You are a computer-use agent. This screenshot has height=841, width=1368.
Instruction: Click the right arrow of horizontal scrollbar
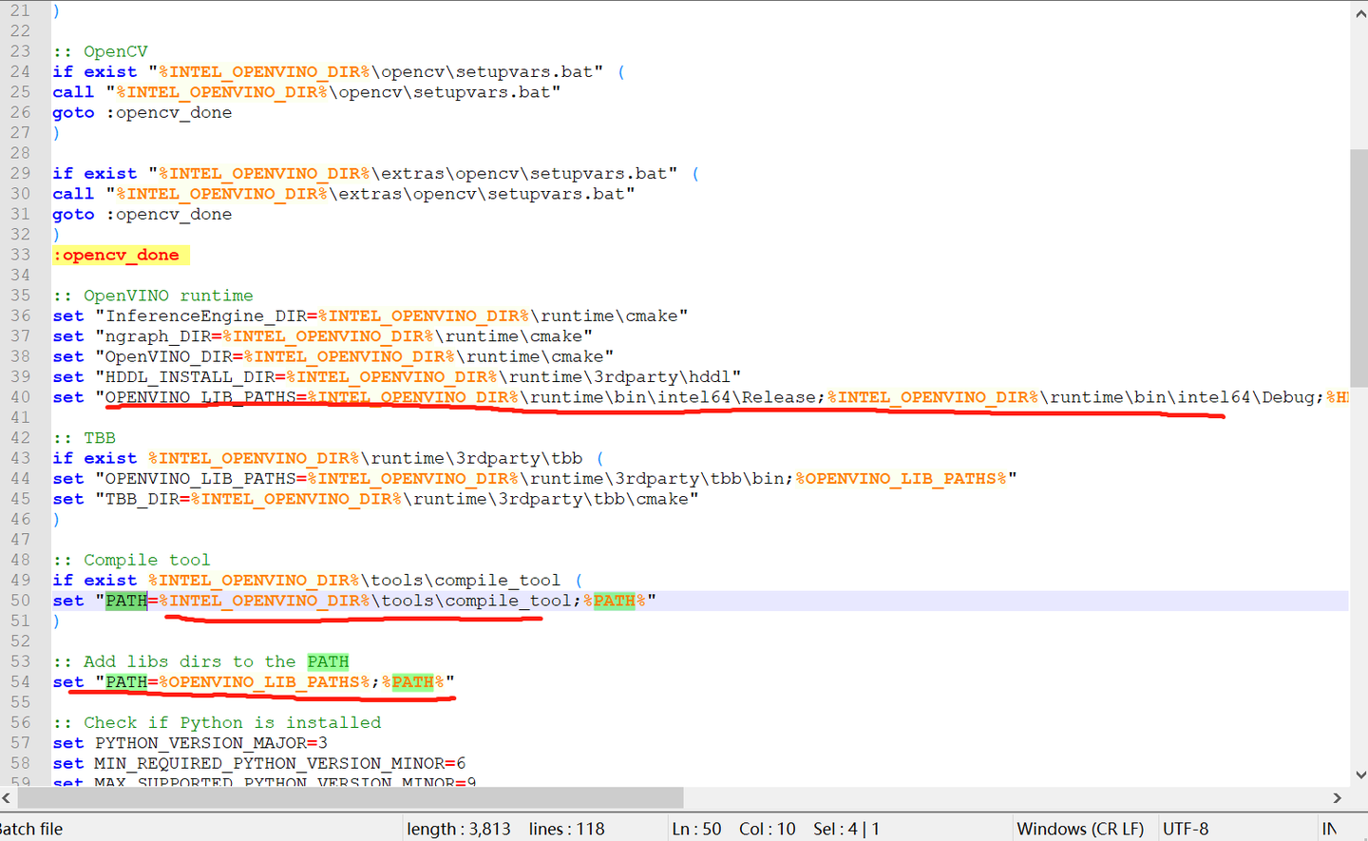pos(1338,798)
